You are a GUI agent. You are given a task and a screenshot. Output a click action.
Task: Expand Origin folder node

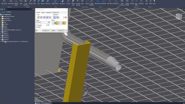click(1, 22)
